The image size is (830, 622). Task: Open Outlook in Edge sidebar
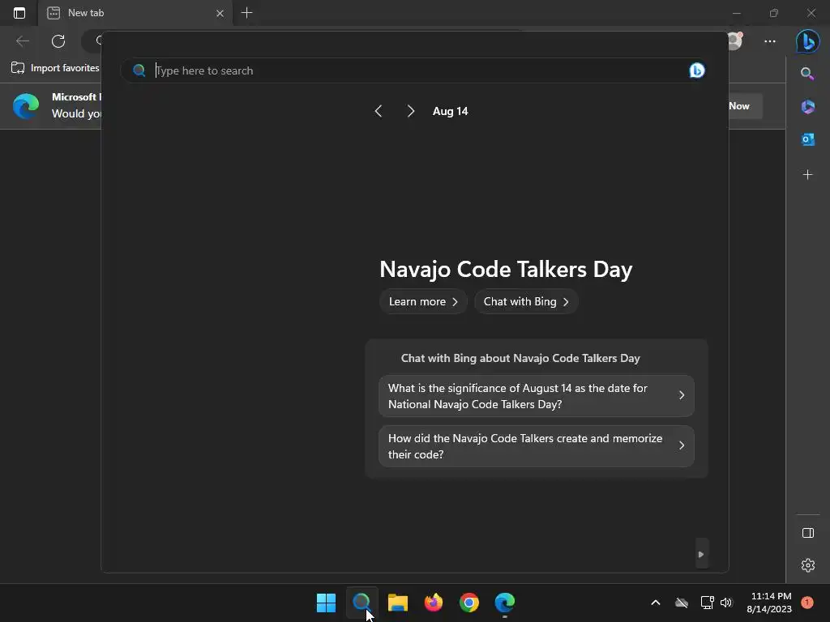pos(808,139)
